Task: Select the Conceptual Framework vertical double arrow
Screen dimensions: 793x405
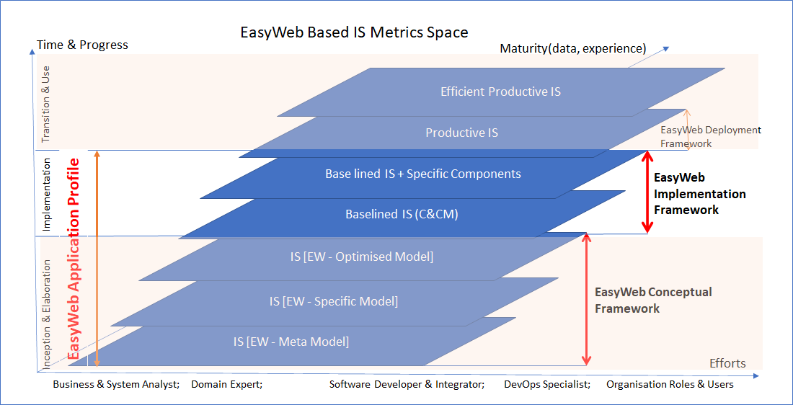Action: point(587,300)
